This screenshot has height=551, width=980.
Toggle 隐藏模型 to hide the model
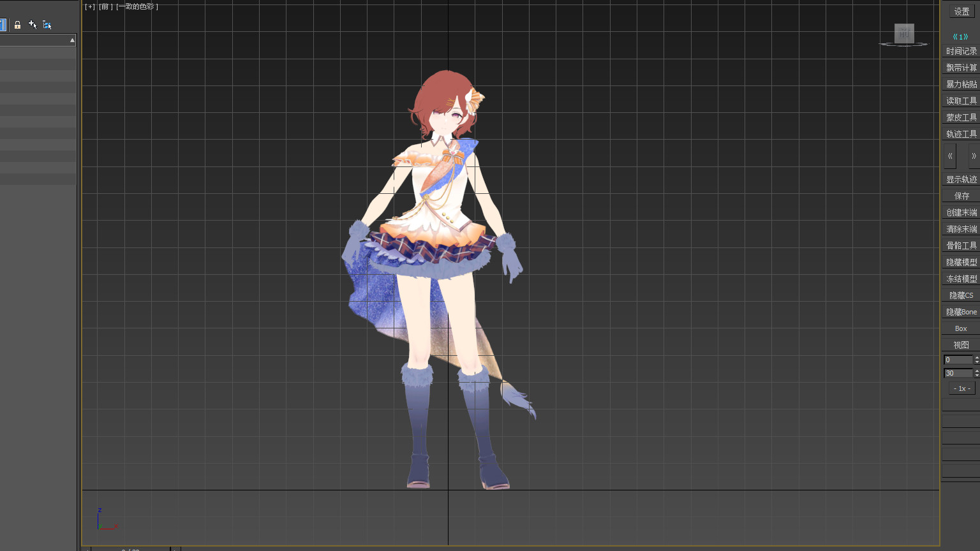point(961,262)
